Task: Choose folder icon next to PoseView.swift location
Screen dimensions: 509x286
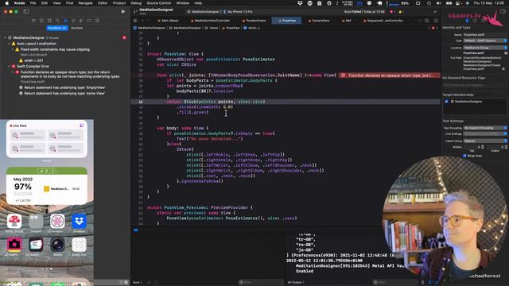Action: click(x=506, y=53)
